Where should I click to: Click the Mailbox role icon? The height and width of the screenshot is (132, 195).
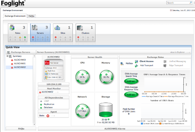click(x=122, y=64)
